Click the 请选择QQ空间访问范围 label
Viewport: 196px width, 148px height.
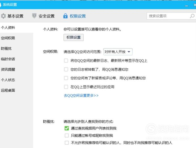(x=82, y=52)
